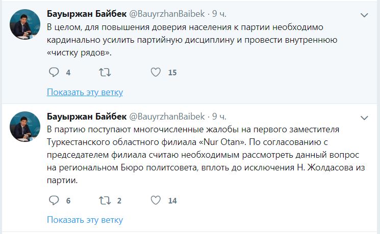
Task: Open options chevron on first tweet
Action: (364, 15)
